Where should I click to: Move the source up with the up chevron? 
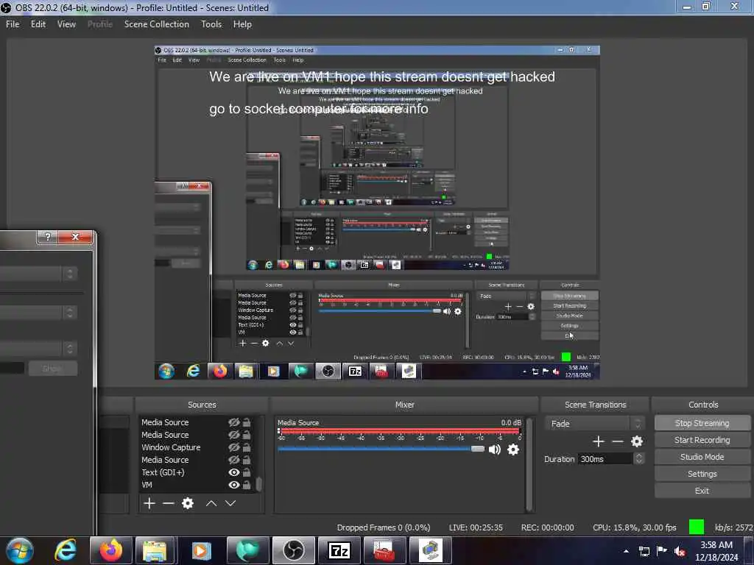211,503
